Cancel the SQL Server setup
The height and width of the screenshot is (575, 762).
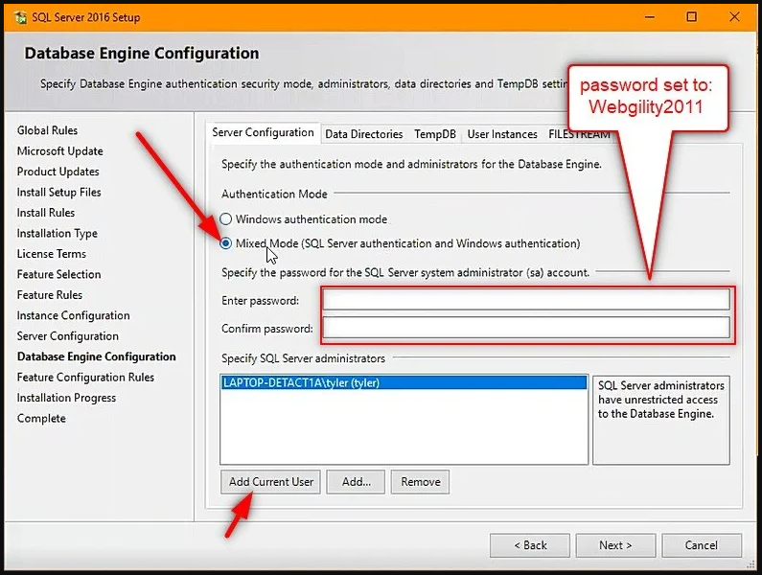(x=702, y=545)
